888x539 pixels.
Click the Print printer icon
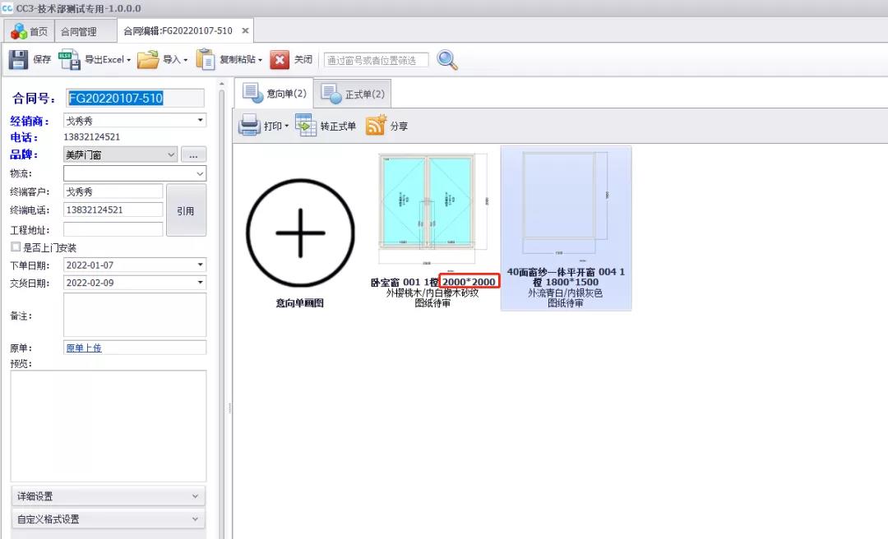(x=249, y=126)
